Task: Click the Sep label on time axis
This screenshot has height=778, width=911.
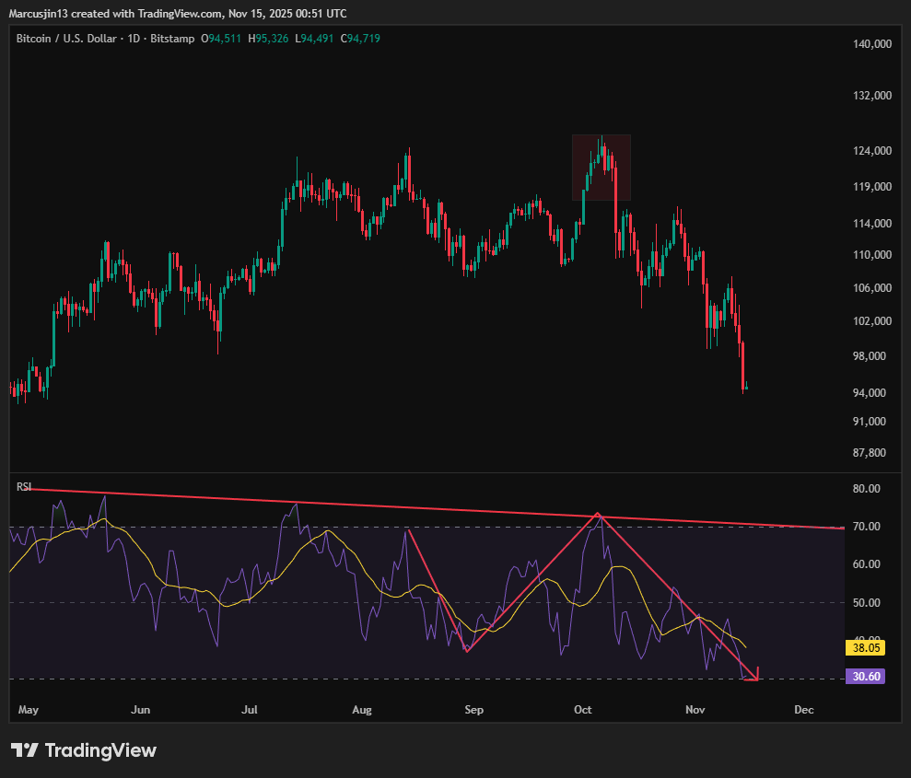Action: coord(474,710)
